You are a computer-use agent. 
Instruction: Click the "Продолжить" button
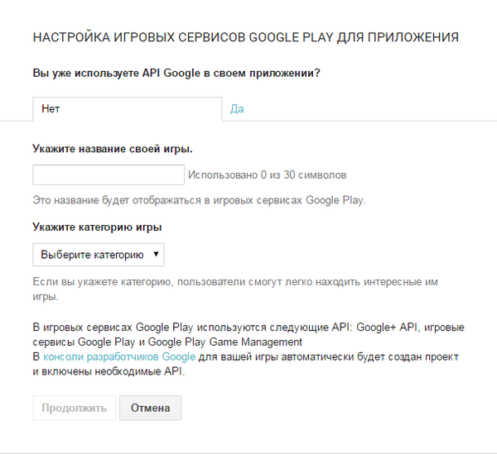point(75,408)
